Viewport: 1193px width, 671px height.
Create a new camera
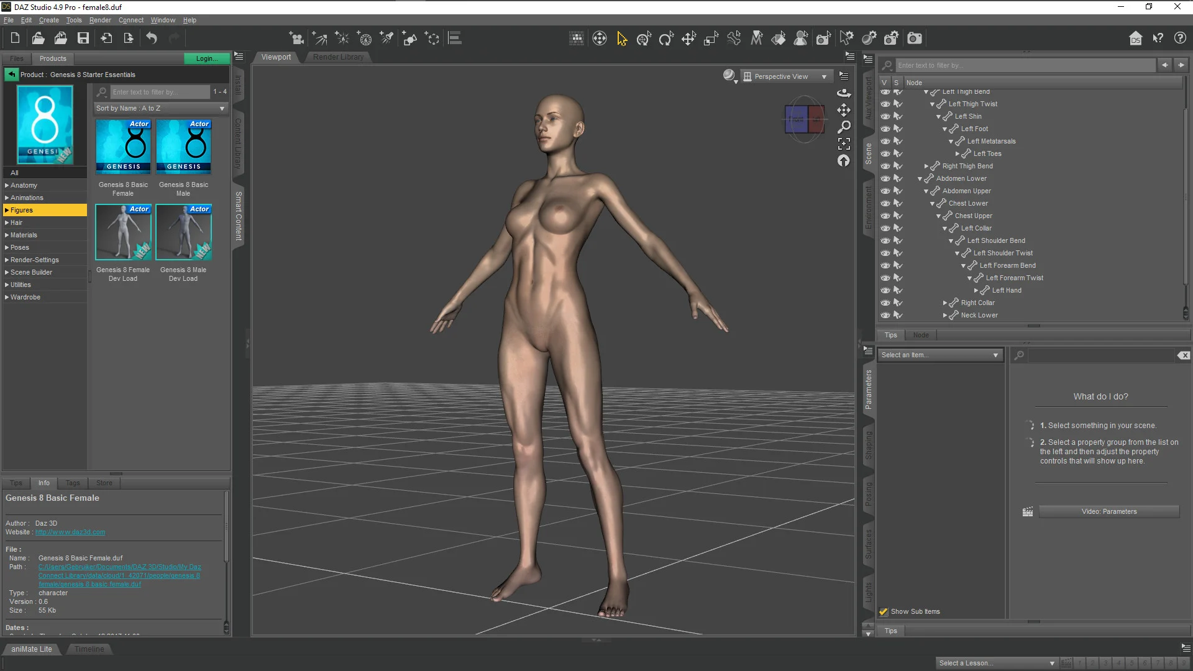click(x=297, y=39)
